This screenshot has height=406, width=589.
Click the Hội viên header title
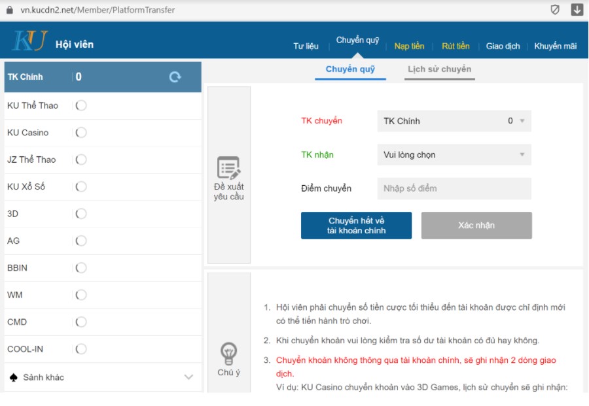tap(75, 44)
